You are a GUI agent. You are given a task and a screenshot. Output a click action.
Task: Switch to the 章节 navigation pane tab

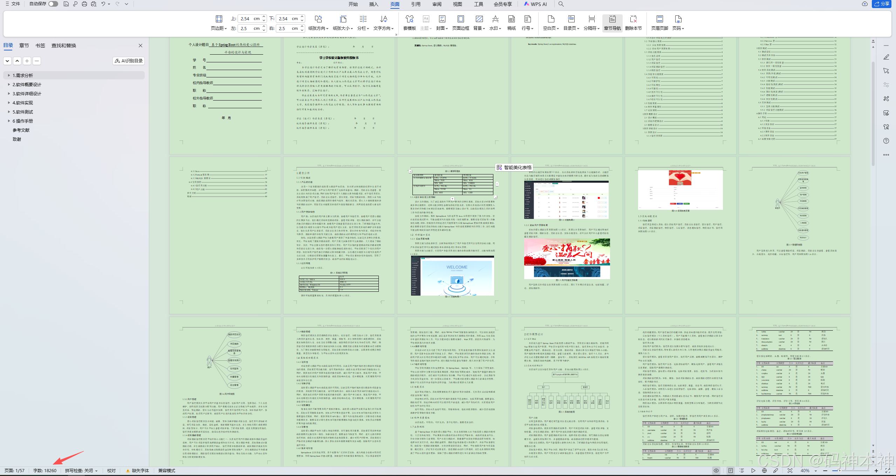click(24, 46)
